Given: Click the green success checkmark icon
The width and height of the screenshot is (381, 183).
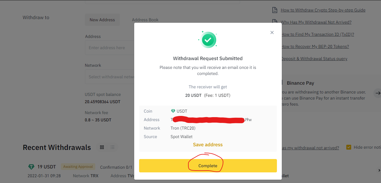Looking at the screenshot, I should click(x=208, y=40).
